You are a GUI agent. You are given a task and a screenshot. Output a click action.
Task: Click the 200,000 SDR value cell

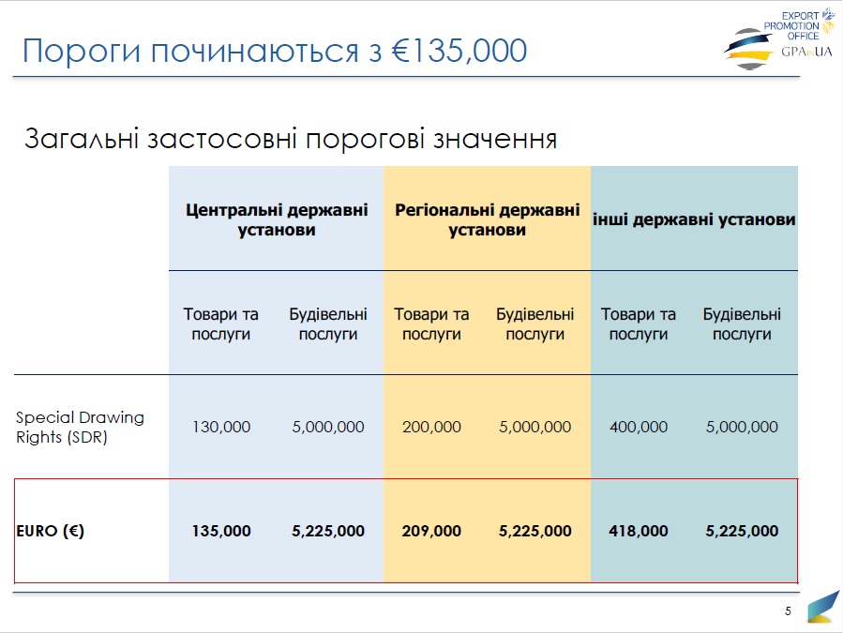431,427
